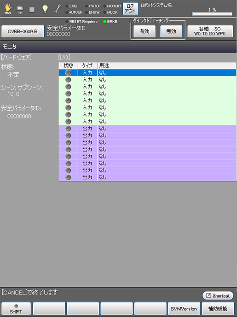Click the MAN manual mode hand icon
The image size is (237, 317).
8,9
